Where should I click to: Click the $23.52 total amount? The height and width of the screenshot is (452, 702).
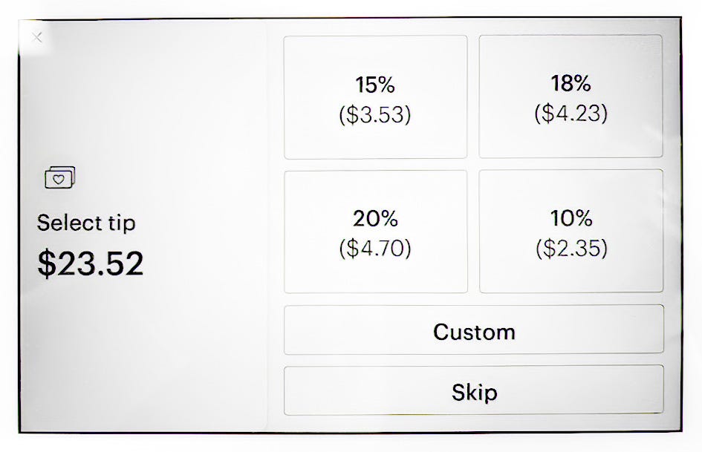91,263
